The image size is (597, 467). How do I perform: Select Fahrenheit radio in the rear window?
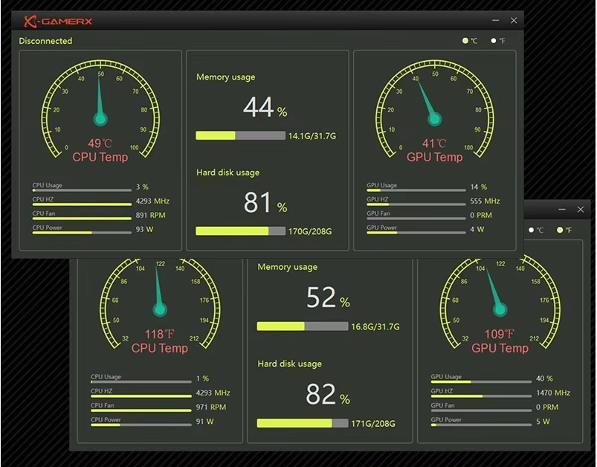pyautogui.click(x=560, y=230)
